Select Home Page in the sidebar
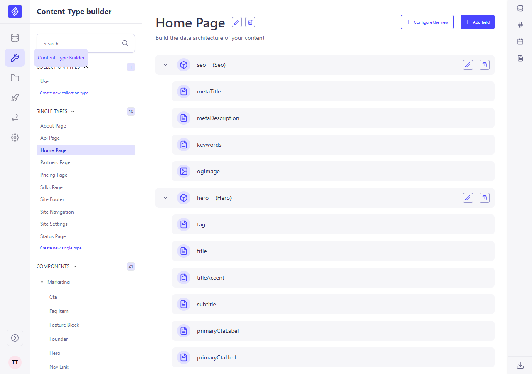The height and width of the screenshot is (374, 532). click(86, 150)
